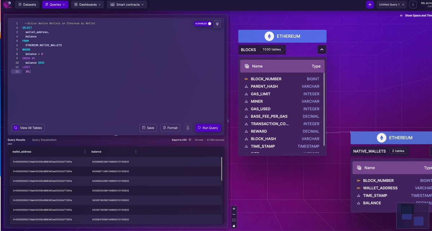Open the Smart contracts dropdown
The image size is (432, 231).
127,5
